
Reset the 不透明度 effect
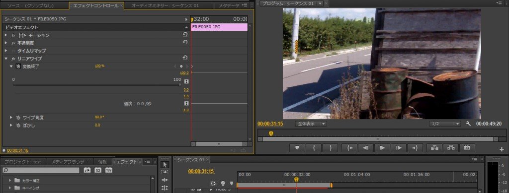coord(185,43)
